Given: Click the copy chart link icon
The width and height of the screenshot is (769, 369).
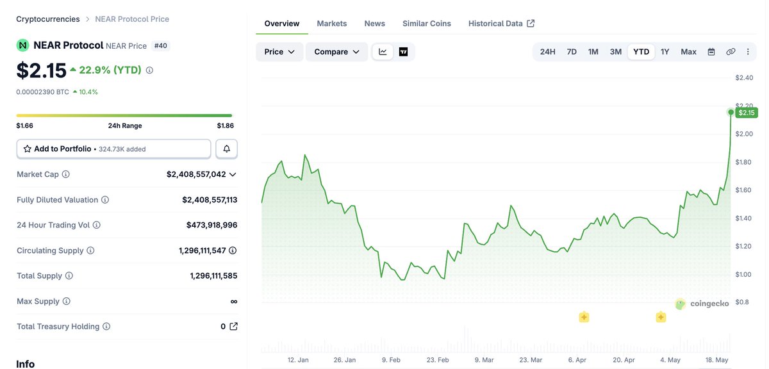Looking at the screenshot, I should coord(731,52).
